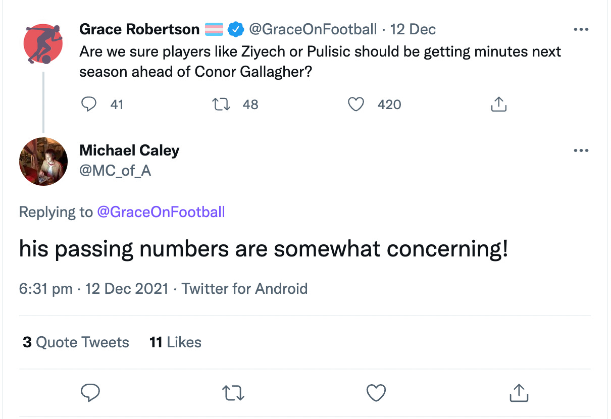The image size is (611, 419).
Task: Open Michael Caley's display name
Action: 129,150
